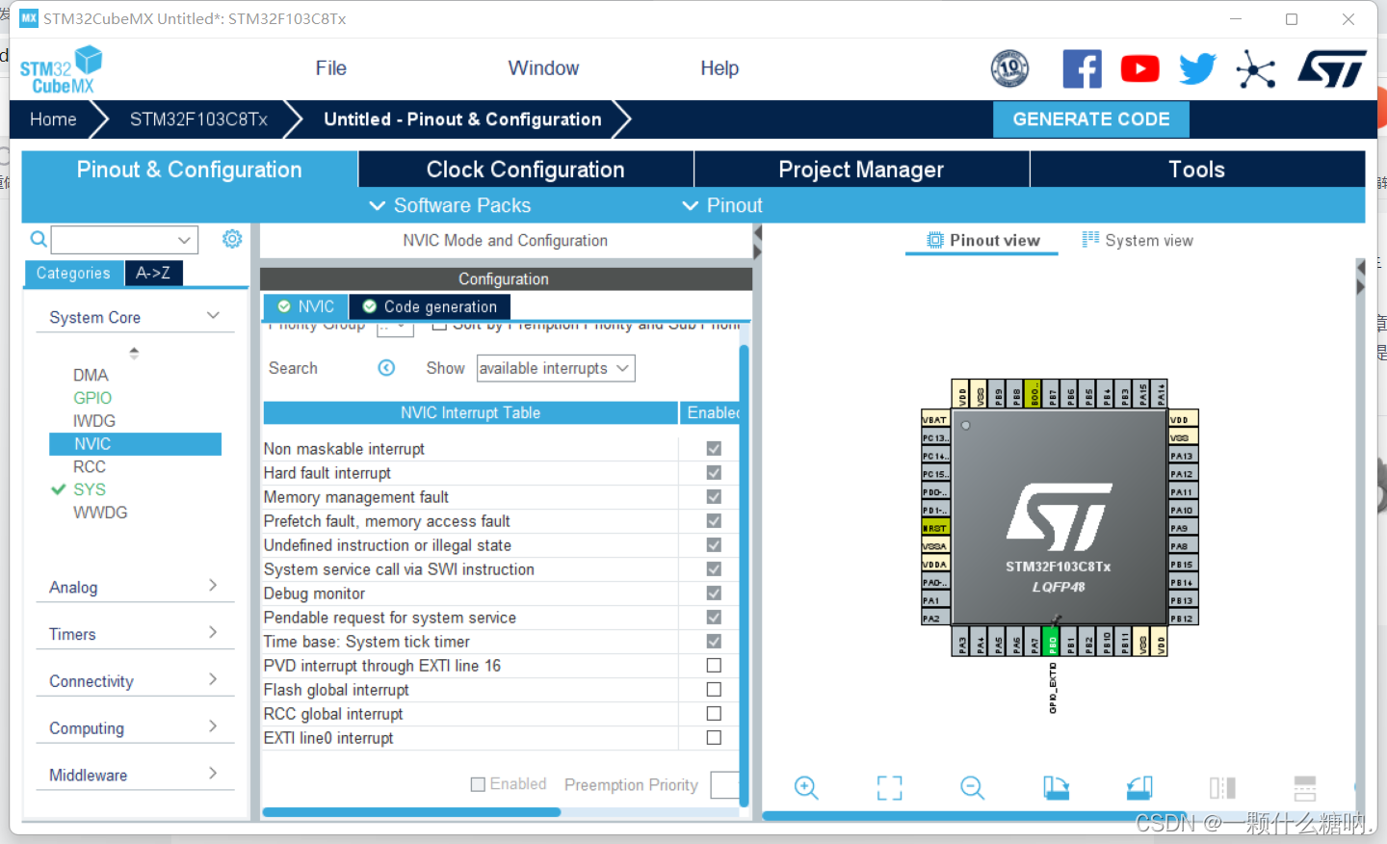1387x844 pixels.
Task: Click the VBAT pin on chip
Action: (x=935, y=419)
